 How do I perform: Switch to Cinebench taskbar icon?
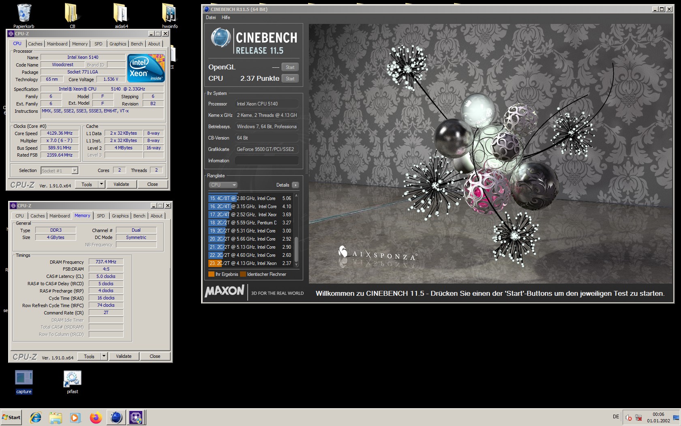point(116,417)
